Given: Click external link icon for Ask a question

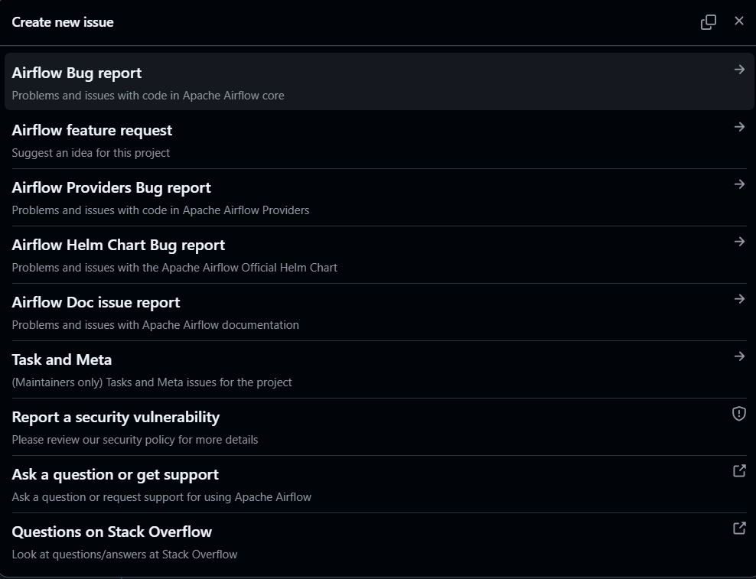Looking at the screenshot, I should pyautogui.click(x=739, y=471).
